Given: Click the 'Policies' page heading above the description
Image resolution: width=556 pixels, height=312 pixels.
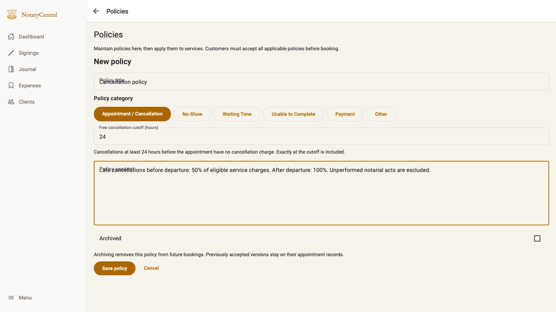Looking at the screenshot, I should tap(108, 35).
